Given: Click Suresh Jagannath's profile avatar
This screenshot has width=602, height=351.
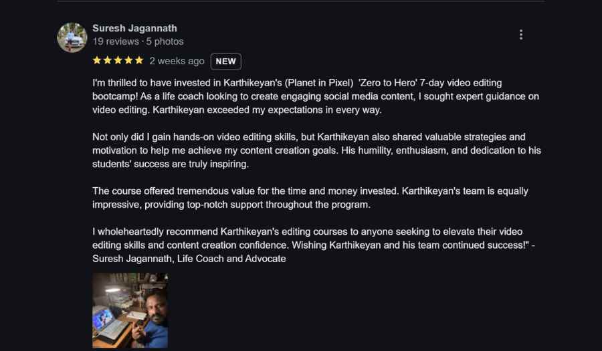Looking at the screenshot, I should pyautogui.click(x=72, y=37).
